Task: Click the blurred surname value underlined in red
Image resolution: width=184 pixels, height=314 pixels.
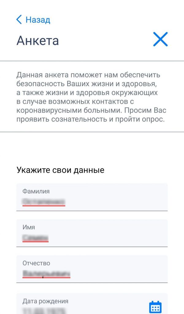Action: pos(44,201)
